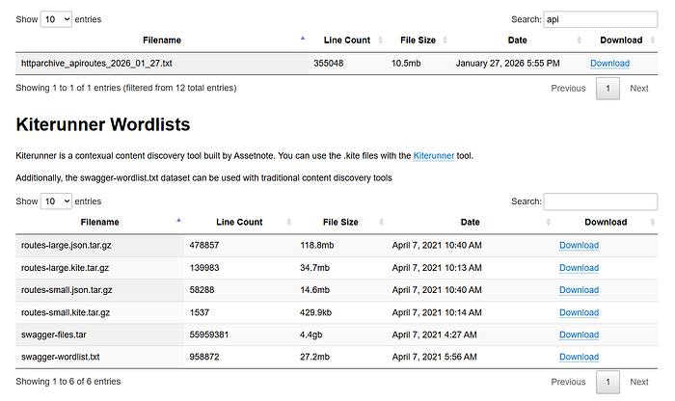
Task: Open top table entries-per-page dropdown
Action: click(x=56, y=18)
